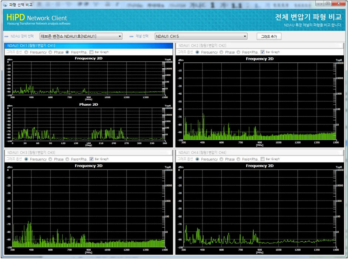Select Frequency radio in NDAU1 CH:2 panel
The height and width of the screenshot is (259, 348).
(197, 52)
